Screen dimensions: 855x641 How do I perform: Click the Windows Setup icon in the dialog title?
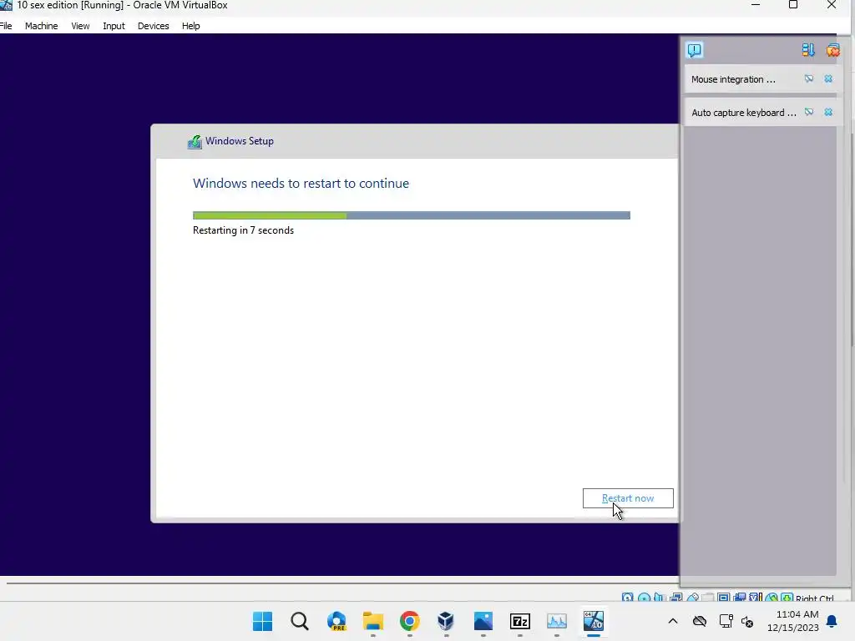[195, 142]
